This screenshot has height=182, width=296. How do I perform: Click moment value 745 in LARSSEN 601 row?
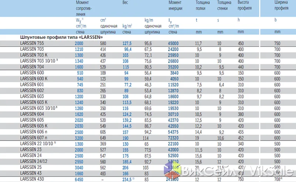80,85
